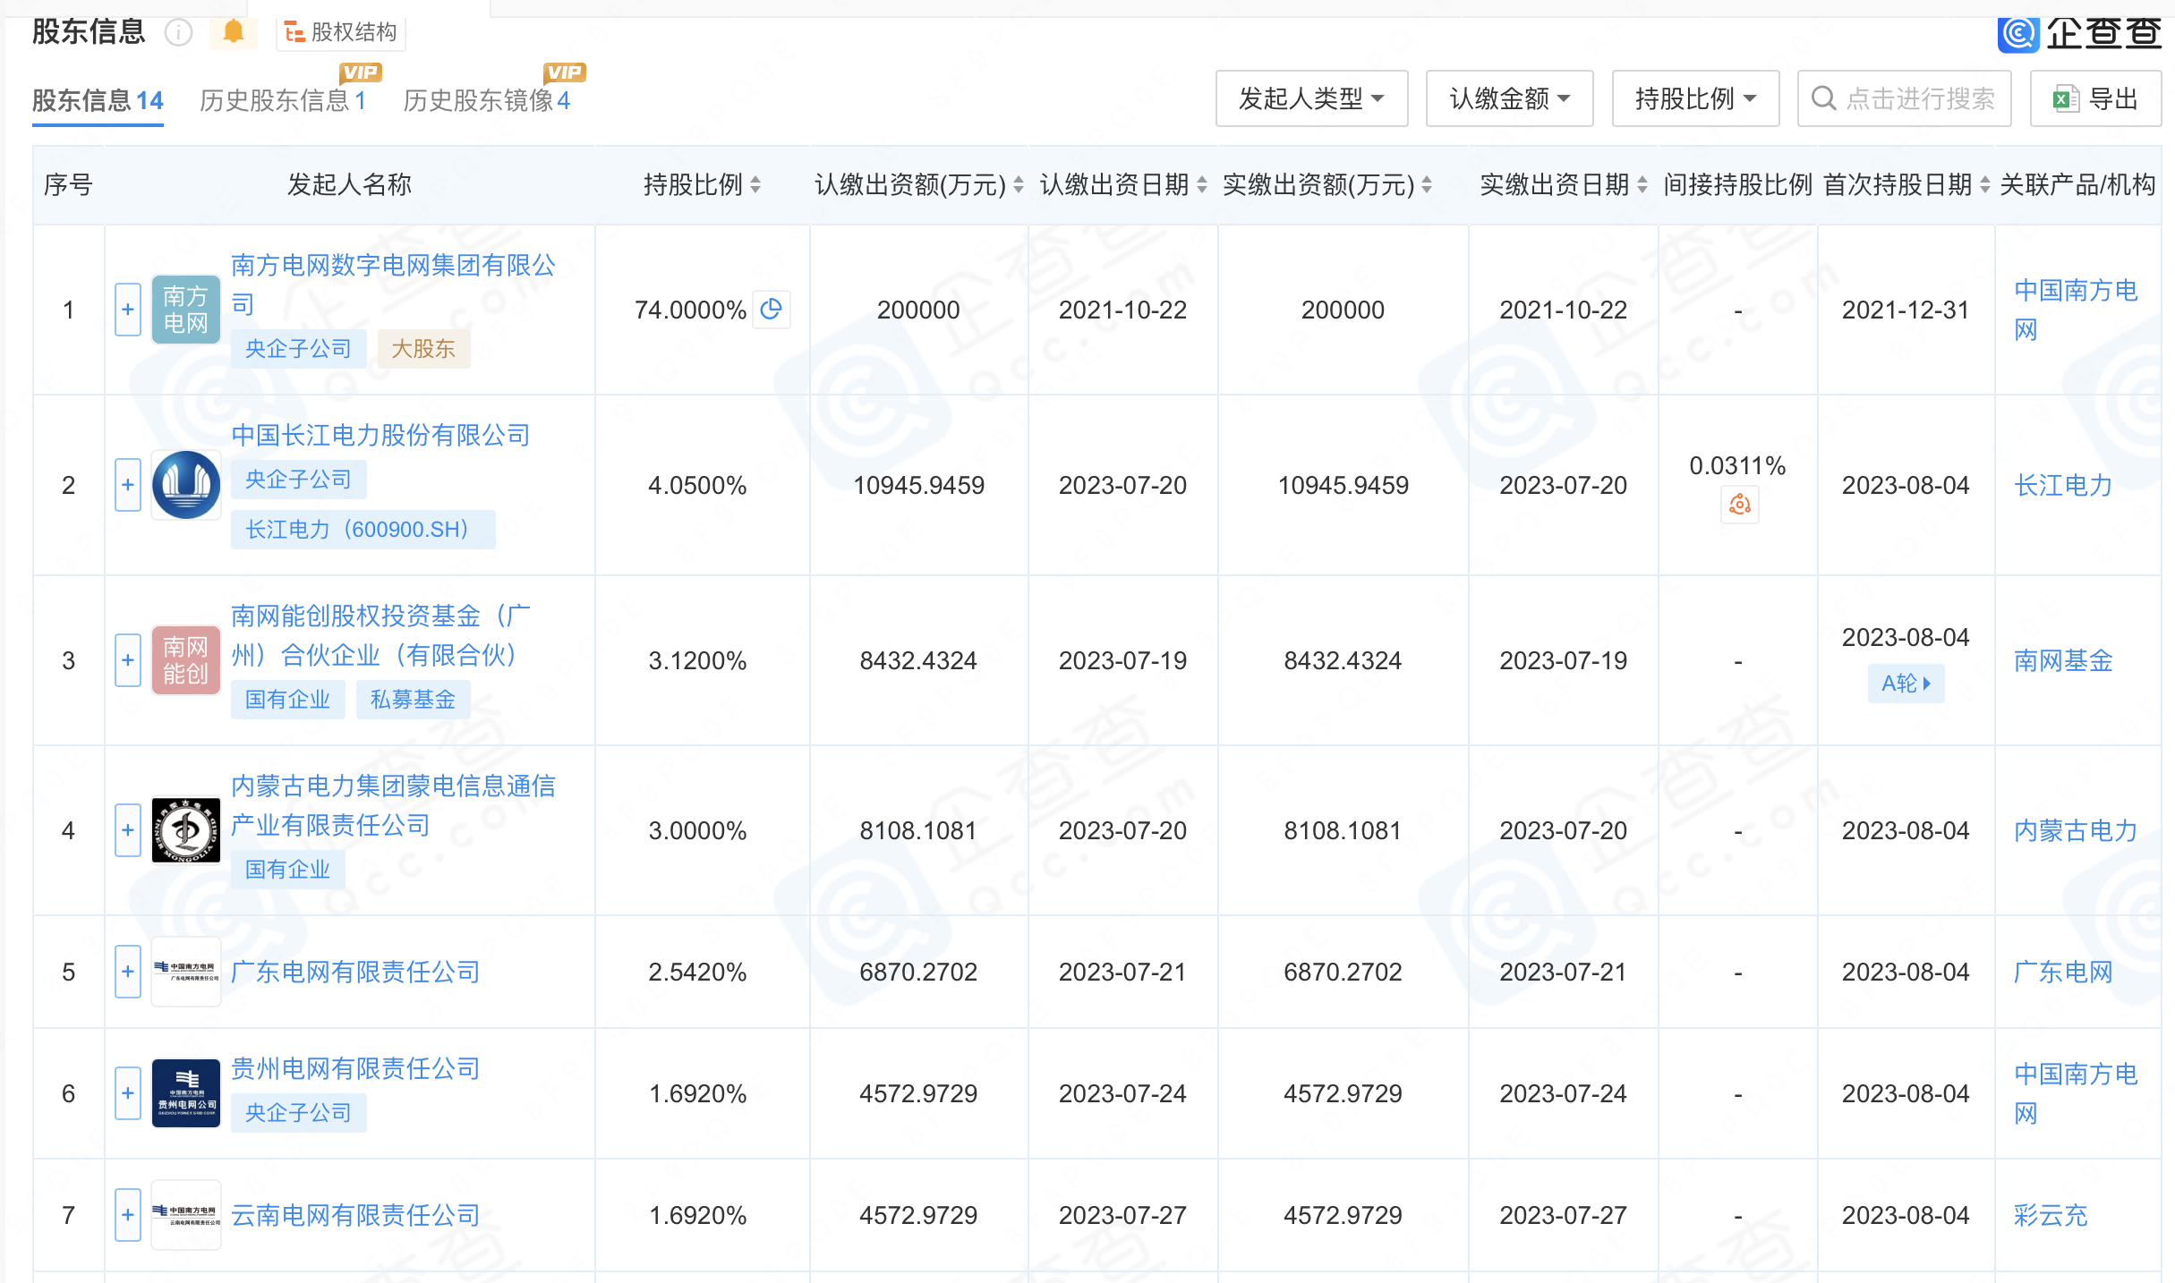This screenshot has width=2175, height=1283.
Task: Click the 广东电网 logo thumbnail
Action: point(186,972)
